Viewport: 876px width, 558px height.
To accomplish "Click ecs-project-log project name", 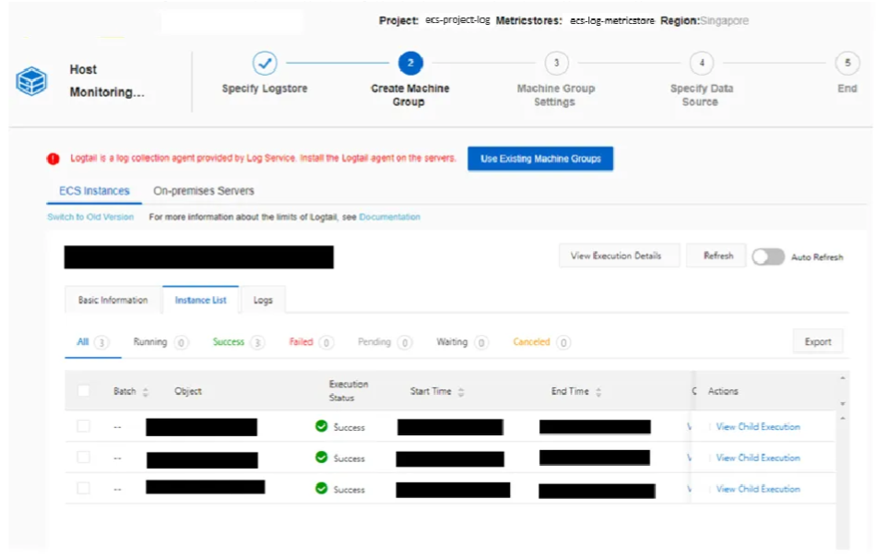I will (457, 20).
